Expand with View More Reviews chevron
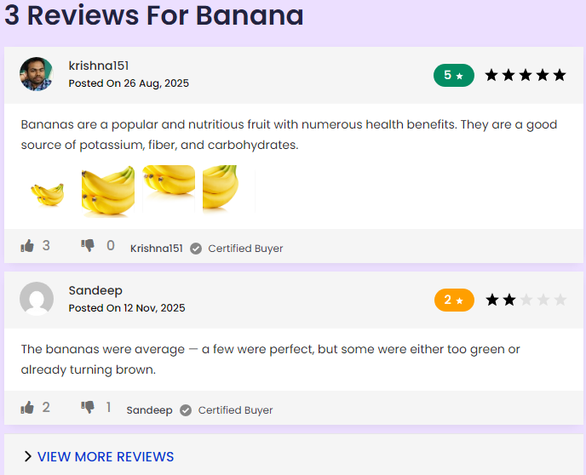The image size is (586, 475). point(27,456)
